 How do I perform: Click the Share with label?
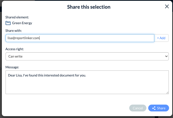pyautogui.click(x=13, y=31)
